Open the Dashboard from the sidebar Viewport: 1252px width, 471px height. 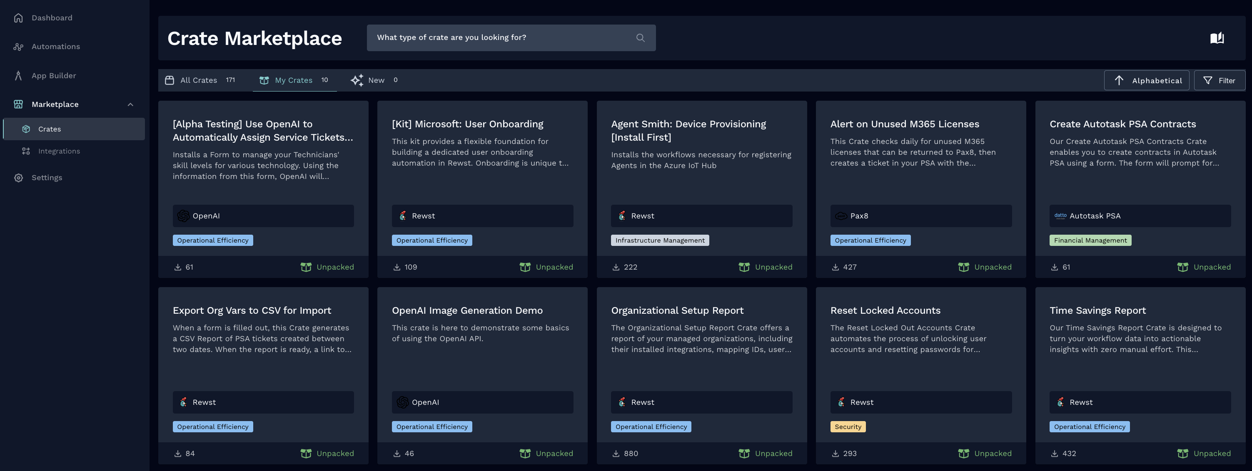(51, 17)
